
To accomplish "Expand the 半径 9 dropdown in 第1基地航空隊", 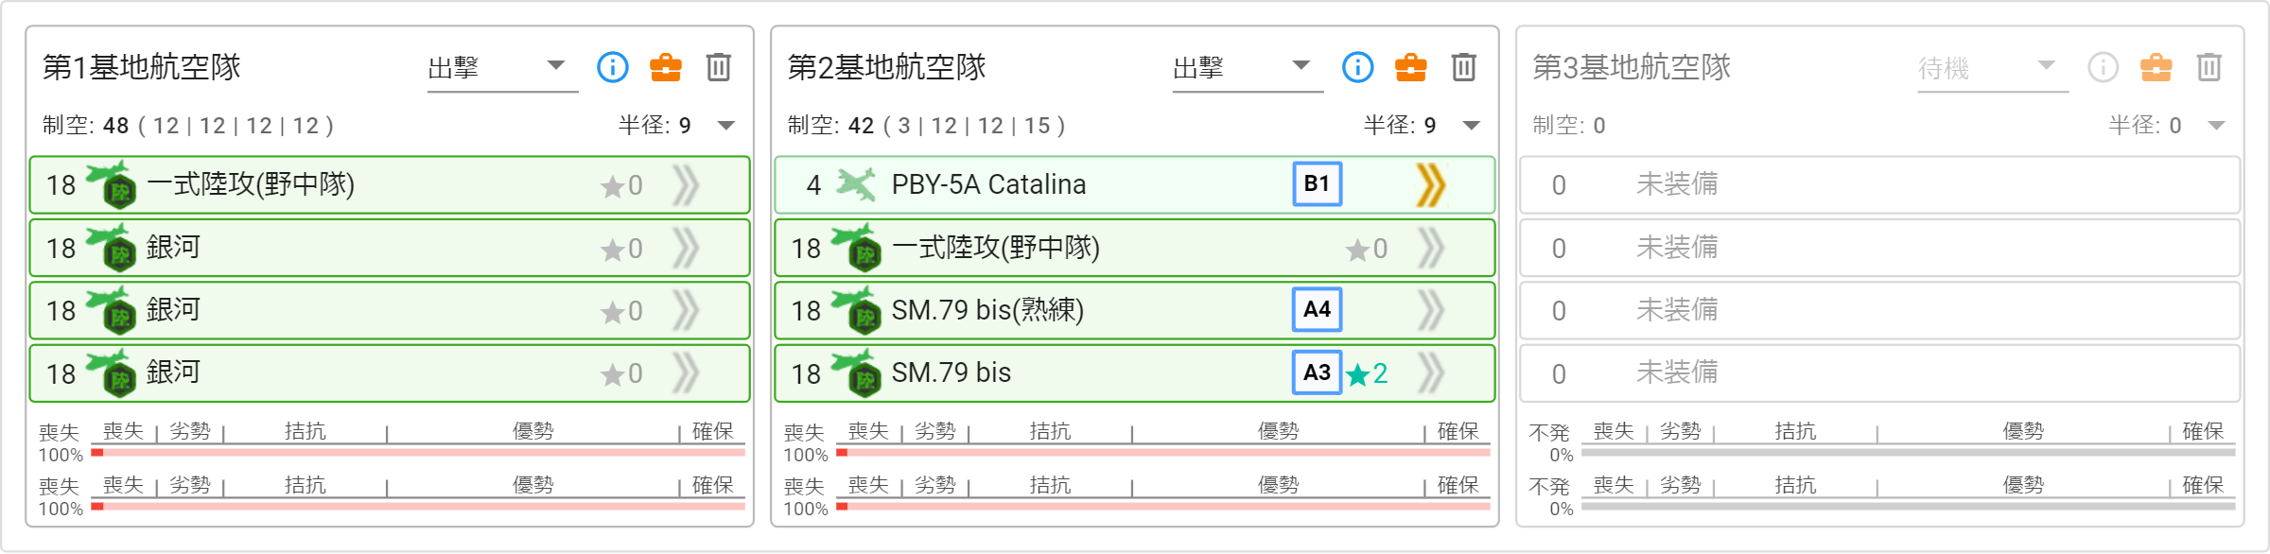I will point(726,126).
